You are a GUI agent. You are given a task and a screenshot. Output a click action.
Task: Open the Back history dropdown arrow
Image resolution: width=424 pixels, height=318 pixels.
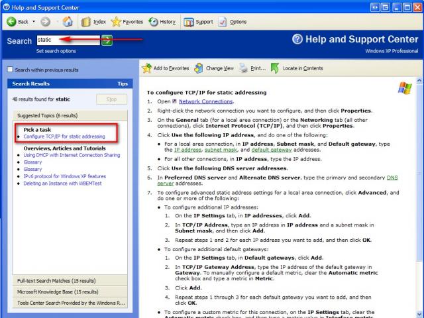34,21
